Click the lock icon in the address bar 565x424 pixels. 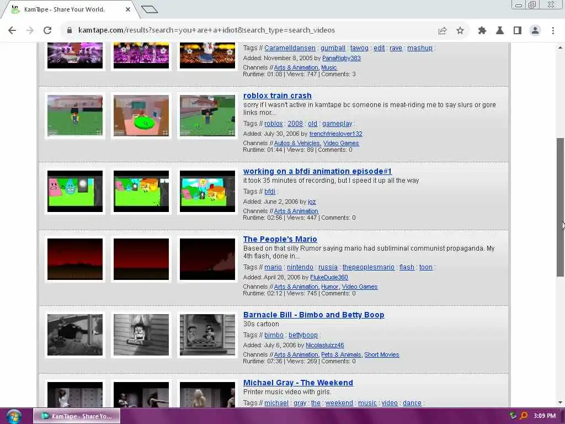(69, 30)
